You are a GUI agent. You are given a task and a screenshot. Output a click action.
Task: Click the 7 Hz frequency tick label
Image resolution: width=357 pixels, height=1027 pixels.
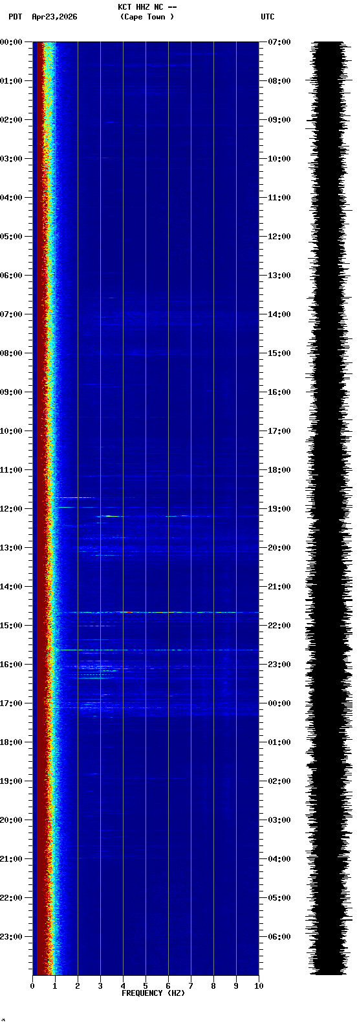point(191,986)
